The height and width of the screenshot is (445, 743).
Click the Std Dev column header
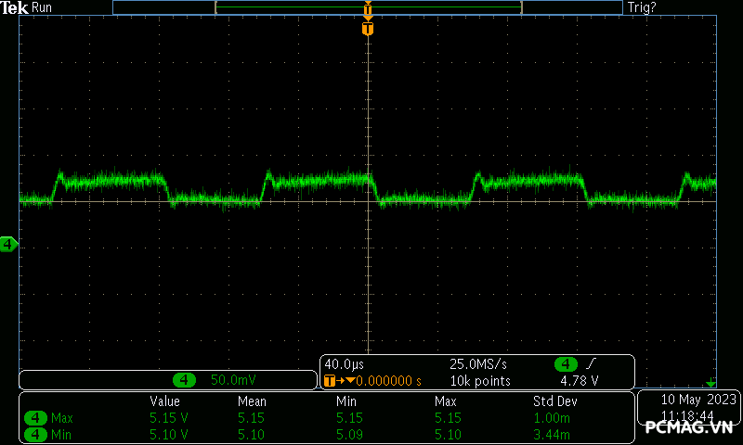click(x=553, y=401)
